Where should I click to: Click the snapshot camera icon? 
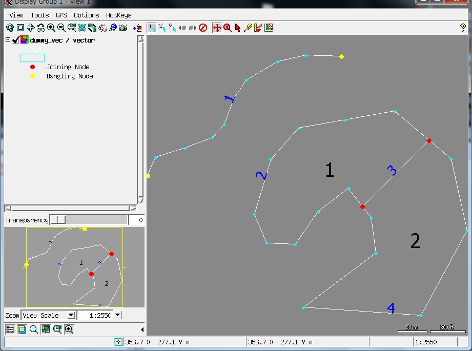pyautogui.click(x=123, y=28)
